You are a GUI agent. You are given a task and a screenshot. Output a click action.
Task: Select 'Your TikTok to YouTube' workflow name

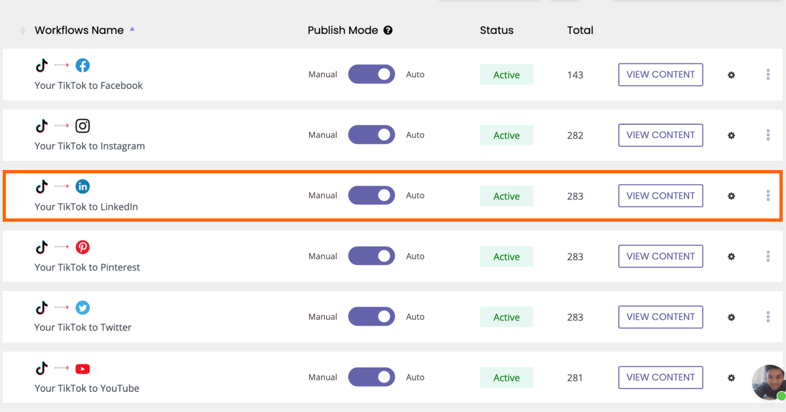(x=87, y=388)
